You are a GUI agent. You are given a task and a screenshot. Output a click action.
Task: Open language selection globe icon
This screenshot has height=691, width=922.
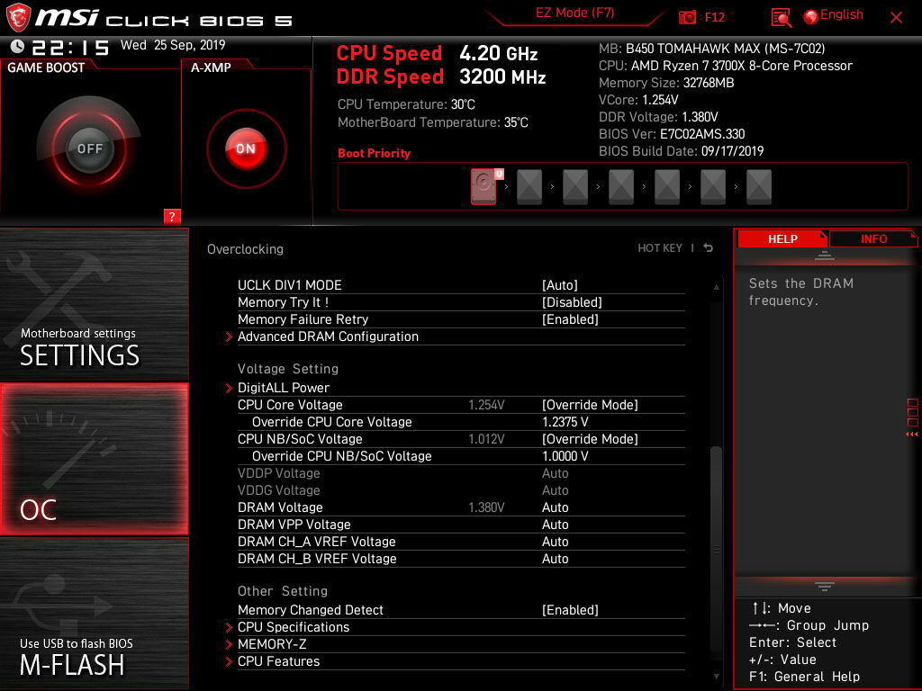(x=811, y=17)
